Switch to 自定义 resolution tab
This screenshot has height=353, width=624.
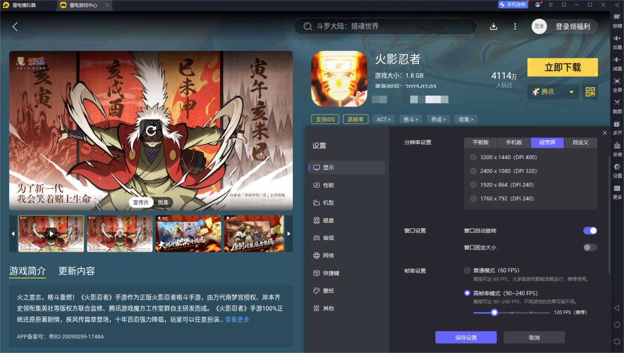point(580,142)
